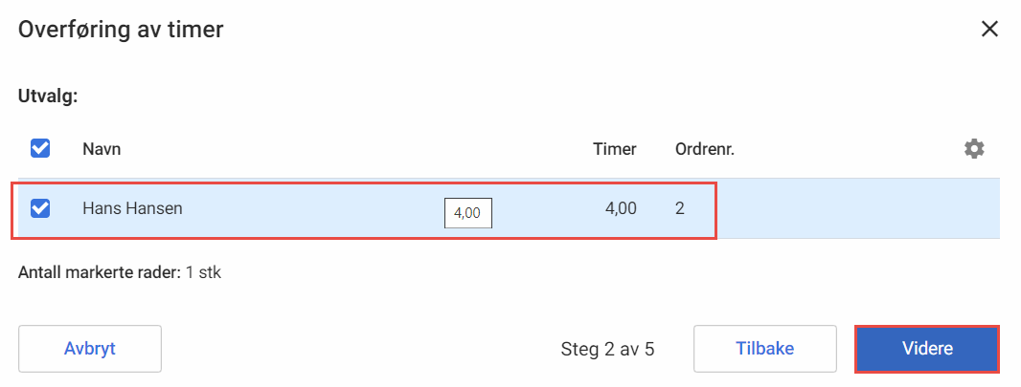This screenshot has height=387, width=1021.
Task: Click order number 2 in the row
Action: coord(680,208)
